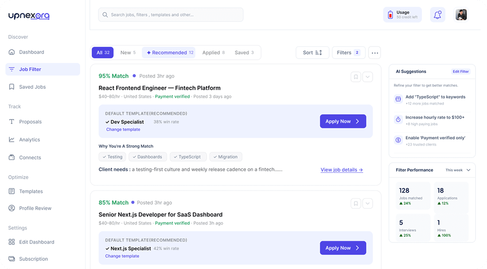Click the '38% win rate' text

coord(166,122)
